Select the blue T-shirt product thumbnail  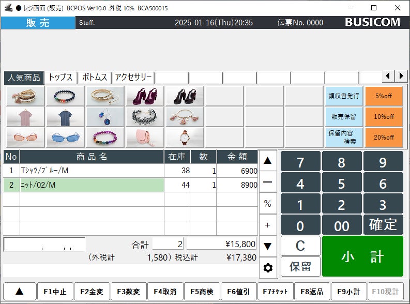[65, 117]
